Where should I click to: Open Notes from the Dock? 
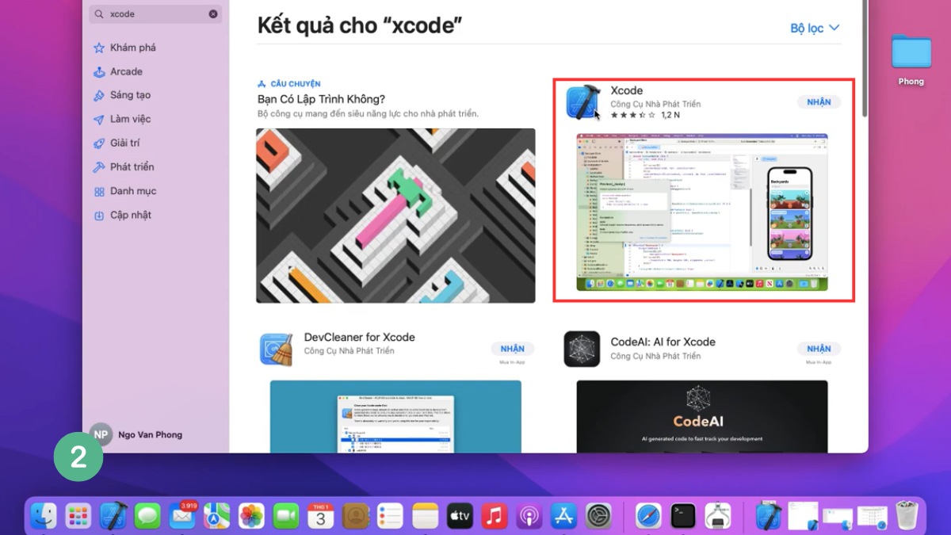pyautogui.click(x=425, y=516)
